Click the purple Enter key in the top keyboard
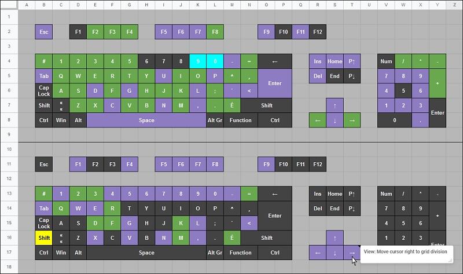 pos(275,83)
